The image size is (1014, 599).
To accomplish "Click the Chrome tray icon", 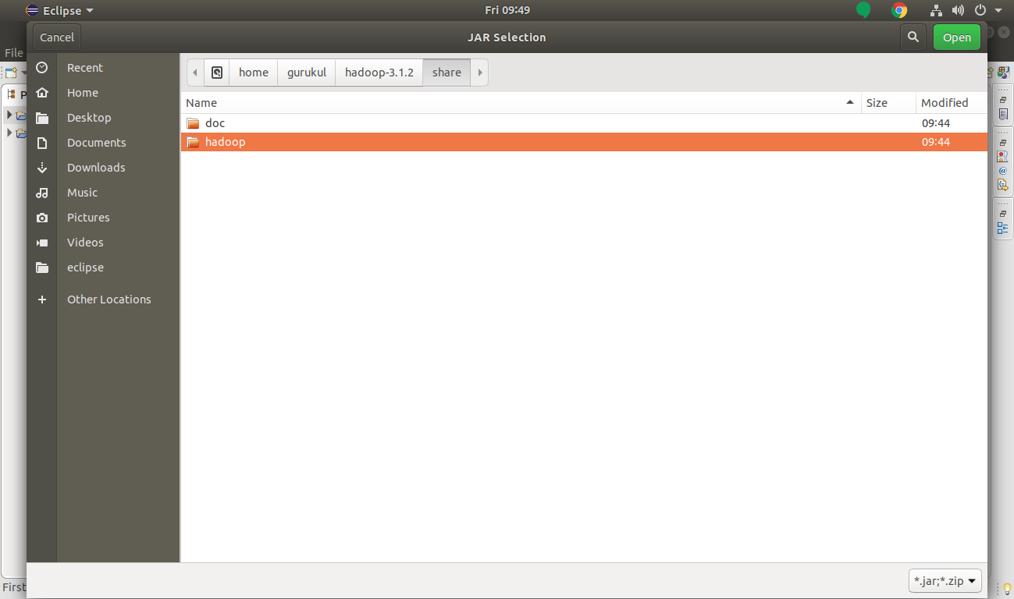I will pos(899,11).
